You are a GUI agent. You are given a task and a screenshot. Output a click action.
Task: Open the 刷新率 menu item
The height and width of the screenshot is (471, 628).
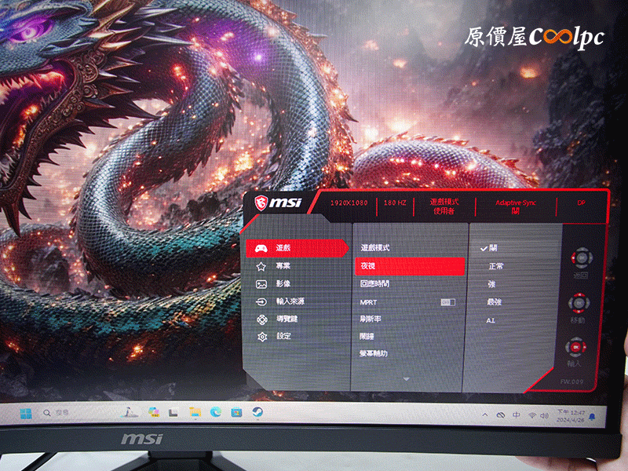tap(370, 319)
